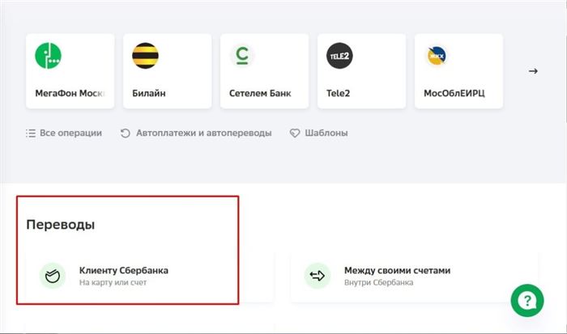The width and height of the screenshot is (567, 334).
Task: Click the two-arrows icon of Между своими счетами
Action: coord(318,276)
